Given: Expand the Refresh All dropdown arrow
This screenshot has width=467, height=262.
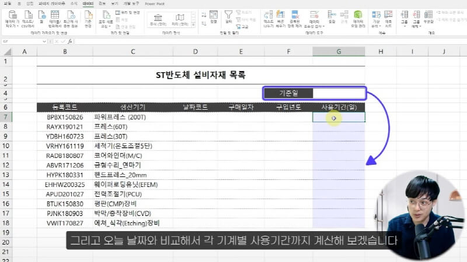Looking at the screenshot, I should point(110,26).
